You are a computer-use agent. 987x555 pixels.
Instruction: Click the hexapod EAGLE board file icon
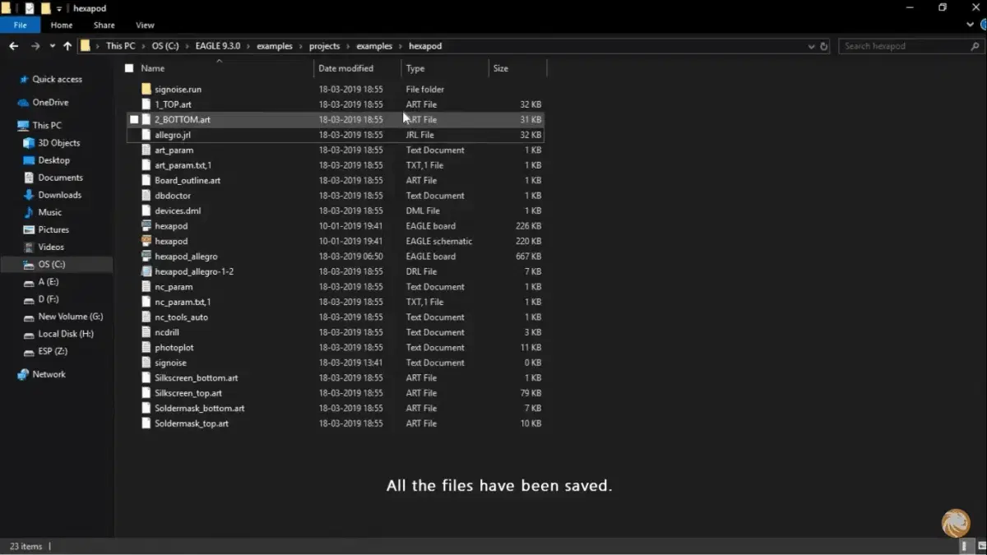pyautogui.click(x=146, y=226)
